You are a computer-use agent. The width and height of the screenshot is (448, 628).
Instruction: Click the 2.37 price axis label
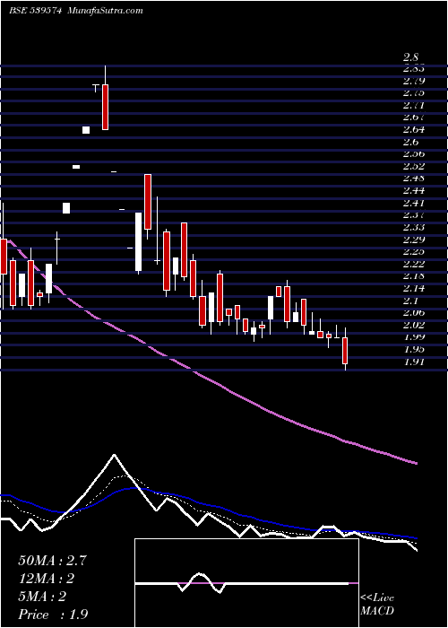[x=414, y=214]
